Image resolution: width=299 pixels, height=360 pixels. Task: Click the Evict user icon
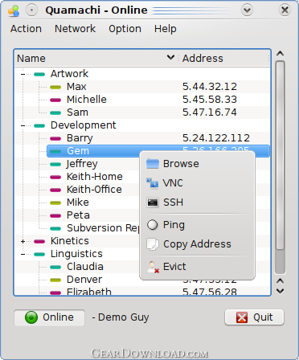pos(153,267)
